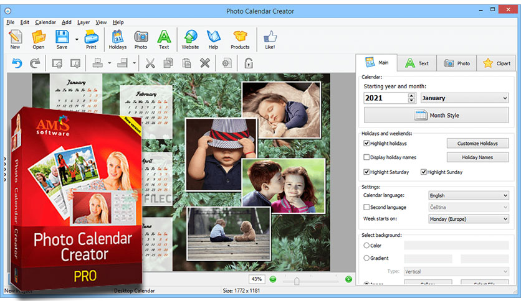Visit the Website toolbar icon

point(191,39)
